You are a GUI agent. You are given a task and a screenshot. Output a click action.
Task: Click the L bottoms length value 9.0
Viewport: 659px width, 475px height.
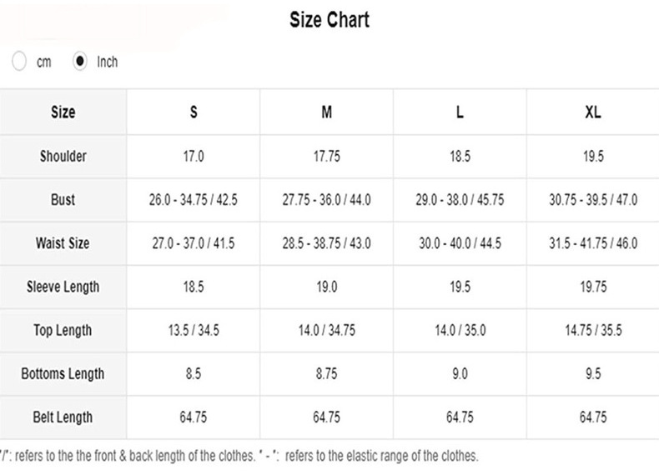[x=460, y=374]
